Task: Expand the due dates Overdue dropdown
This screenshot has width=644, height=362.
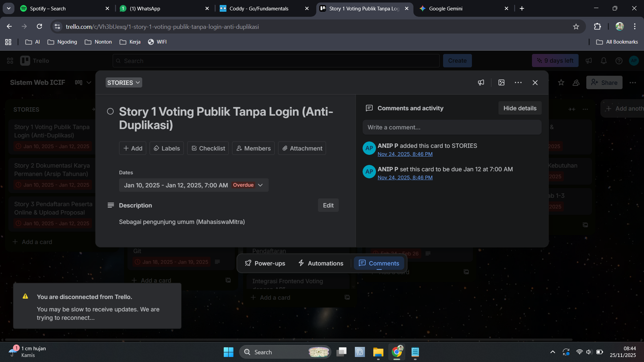Action: (x=260, y=185)
